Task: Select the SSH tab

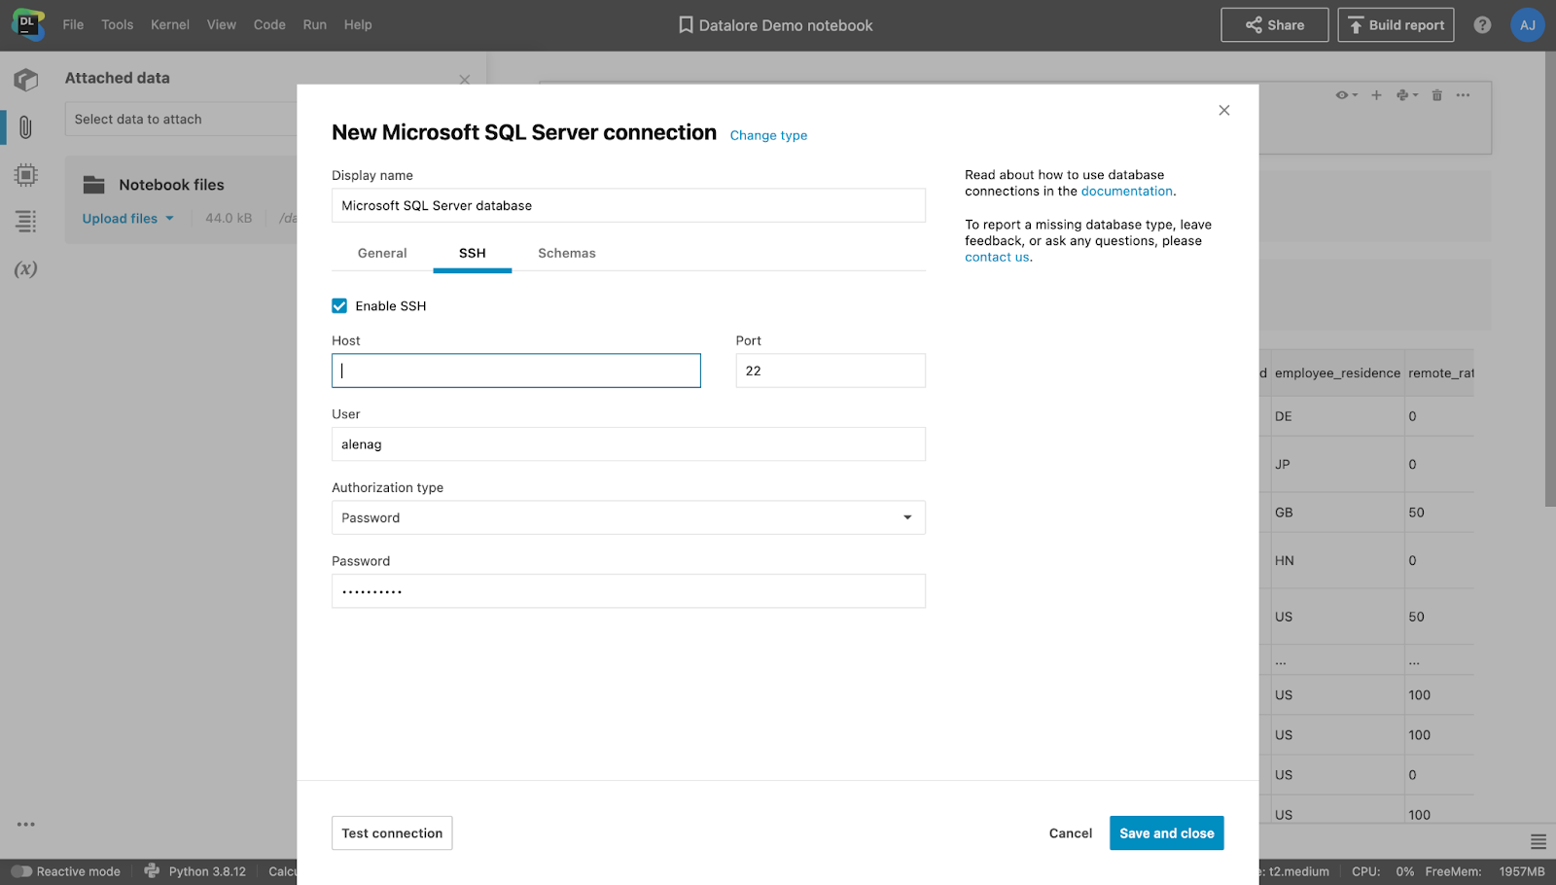Action: coord(473,253)
